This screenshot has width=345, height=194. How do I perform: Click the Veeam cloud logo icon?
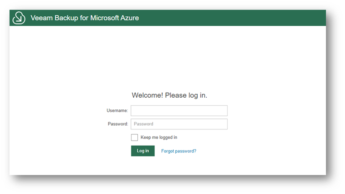tap(19, 18)
